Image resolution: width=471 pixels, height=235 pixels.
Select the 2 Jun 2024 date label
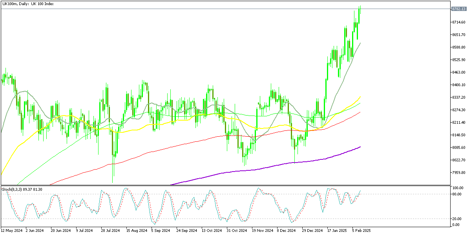(35, 231)
